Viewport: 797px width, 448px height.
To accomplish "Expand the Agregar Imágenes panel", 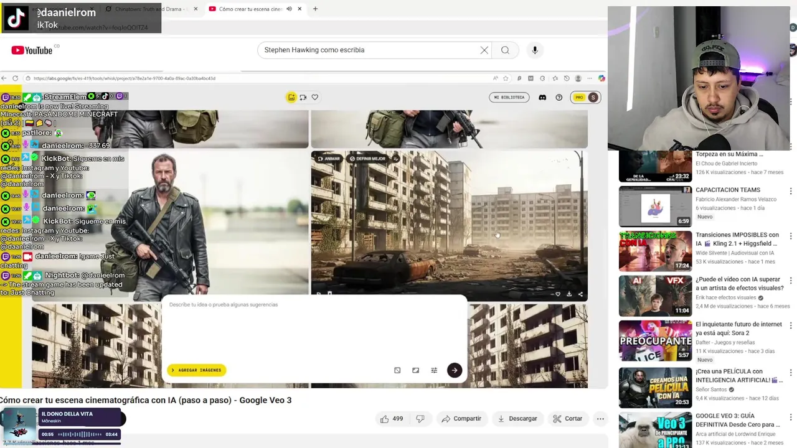I will 197,370.
